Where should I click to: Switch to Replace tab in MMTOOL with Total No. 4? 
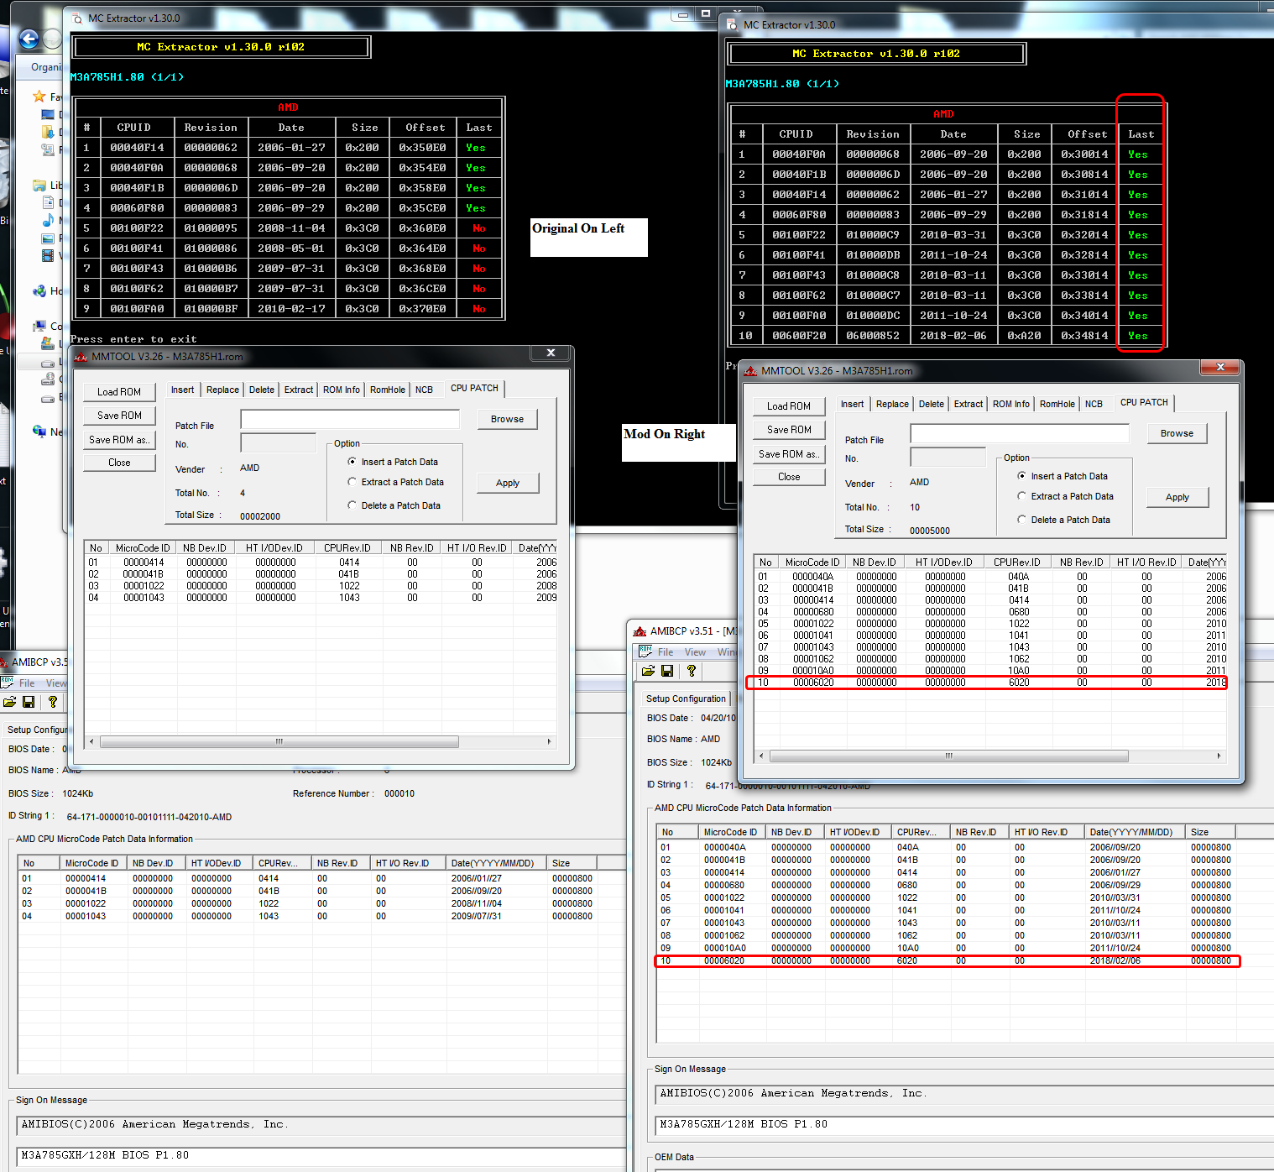coord(222,390)
